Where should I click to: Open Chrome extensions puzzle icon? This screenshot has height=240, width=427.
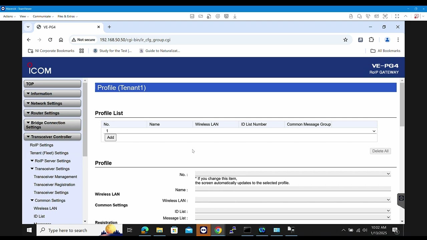coord(371,40)
